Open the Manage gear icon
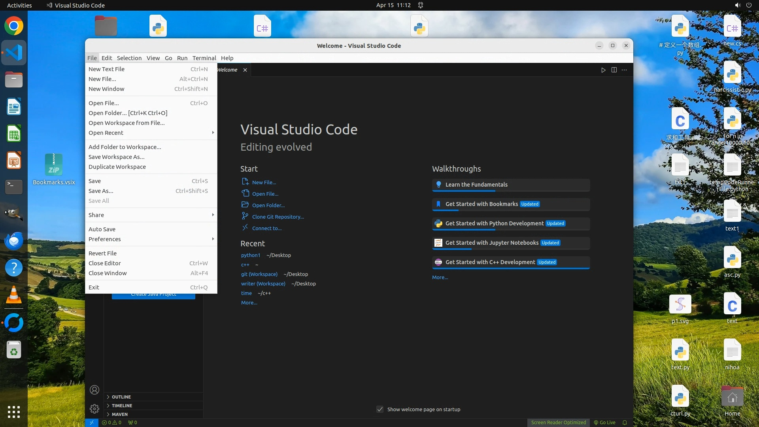Image resolution: width=759 pixels, height=427 pixels. (x=94, y=408)
